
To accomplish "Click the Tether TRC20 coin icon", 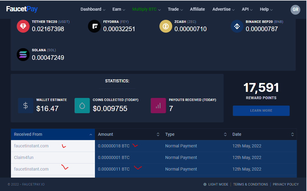I will coord(23,26).
